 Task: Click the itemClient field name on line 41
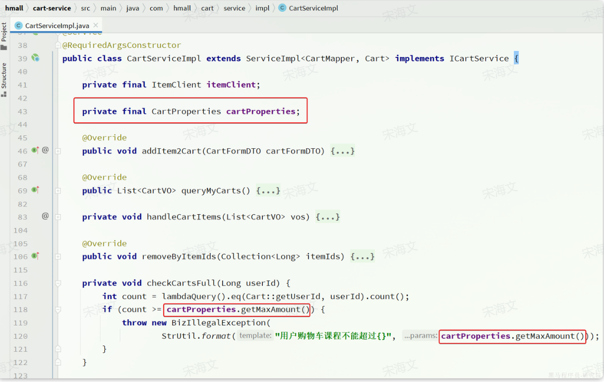[231, 85]
